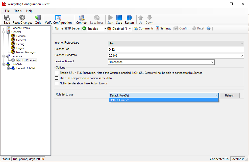This screenshot has width=249, height=162.
Task: Open Comments for the SETP Server
Action: 144,28
